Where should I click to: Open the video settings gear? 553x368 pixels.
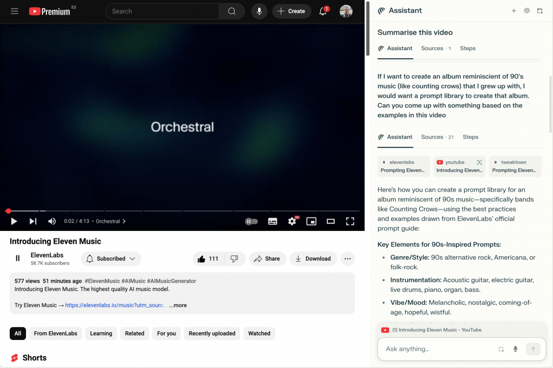tap(292, 221)
